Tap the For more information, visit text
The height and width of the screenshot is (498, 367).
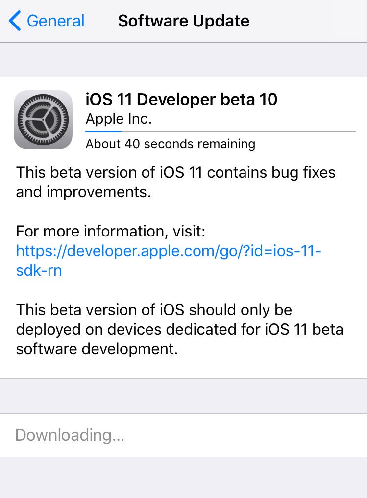coord(110,231)
